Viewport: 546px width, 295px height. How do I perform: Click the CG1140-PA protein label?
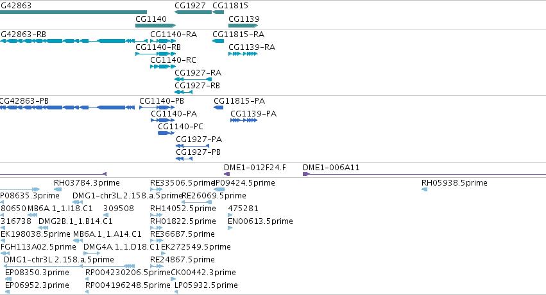pos(174,114)
